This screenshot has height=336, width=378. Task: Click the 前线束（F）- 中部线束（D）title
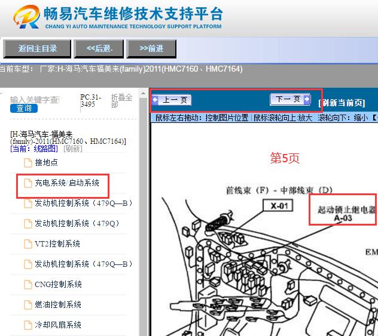(x=279, y=190)
